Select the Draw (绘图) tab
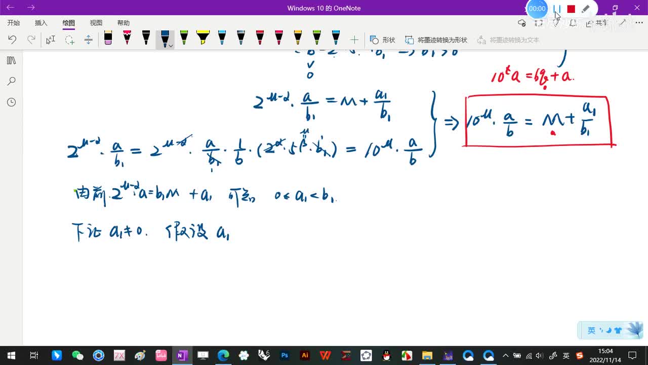 pyautogui.click(x=68, y=23)
